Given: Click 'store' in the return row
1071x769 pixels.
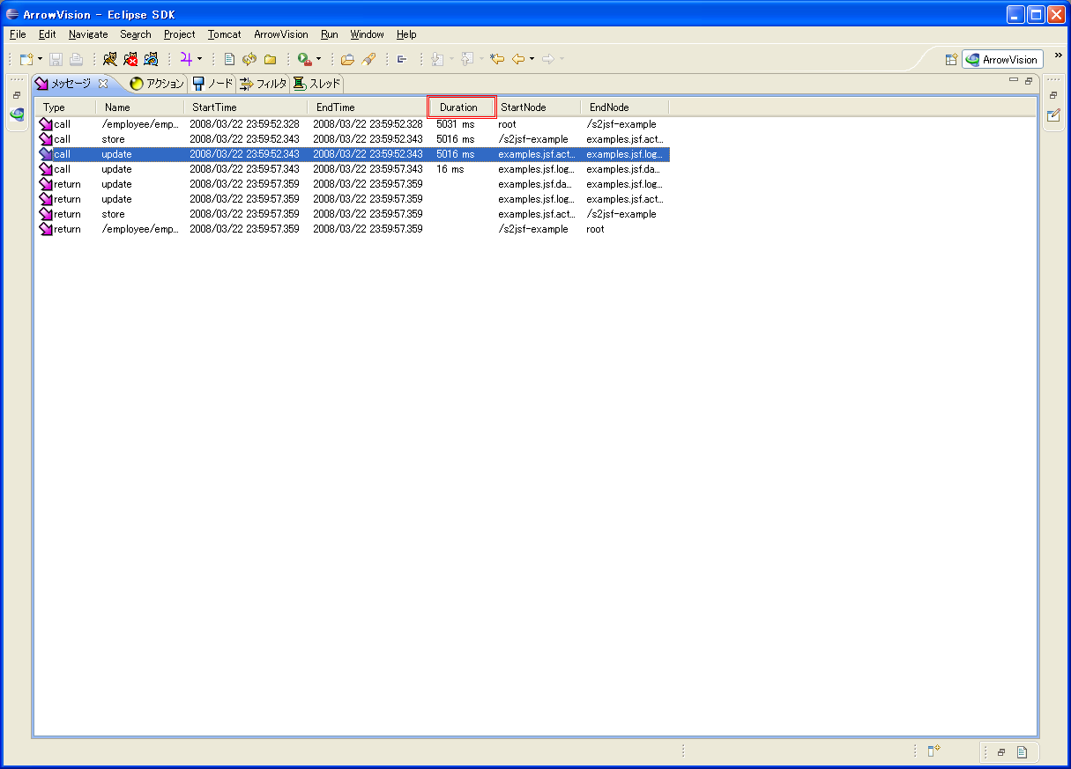Looking at the screenshot, I should coord(113,214).
